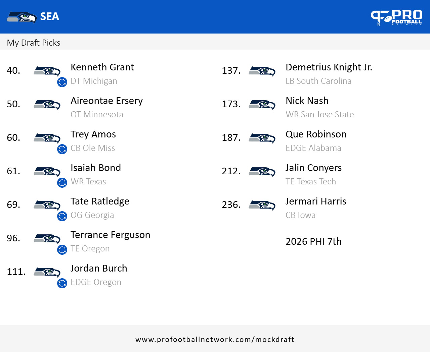Screen dimensions: 430x352
Task: Click trade swap icon beside Jordan Burch
Action: pos(62,283)
